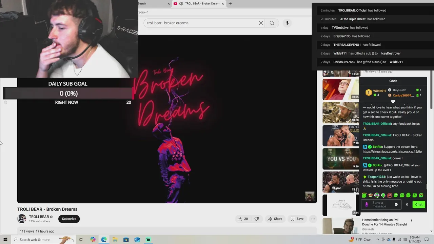
Task: Open Microsoft Edge from the taskbar
Action: click(x=104, y=240)
